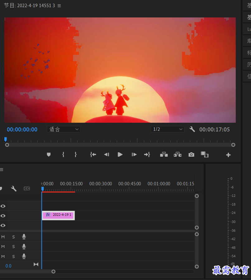Go to In point button
The width and height of the screenshot is (251, 280).
(93, 154)
